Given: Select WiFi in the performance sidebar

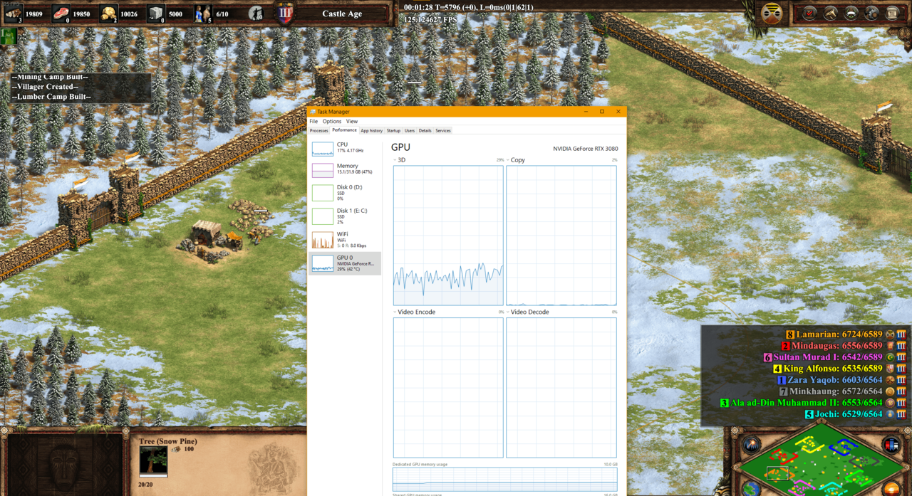Looking at the screenshot, I should click(345, 239).
